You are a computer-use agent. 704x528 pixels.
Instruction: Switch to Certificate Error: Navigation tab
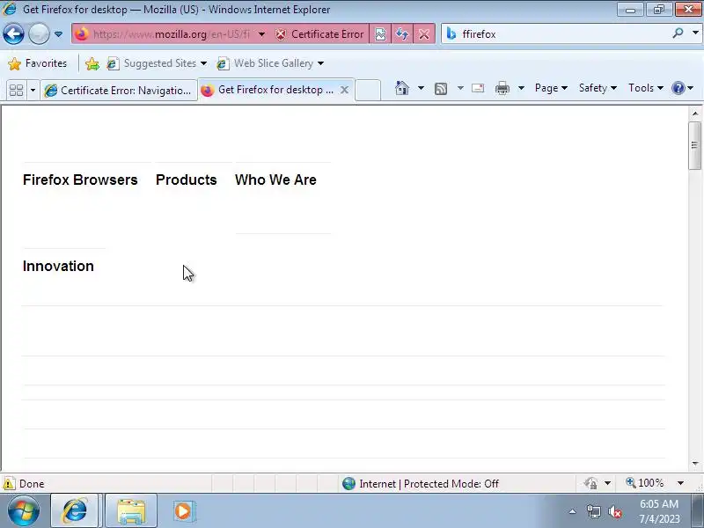point(119,91)
